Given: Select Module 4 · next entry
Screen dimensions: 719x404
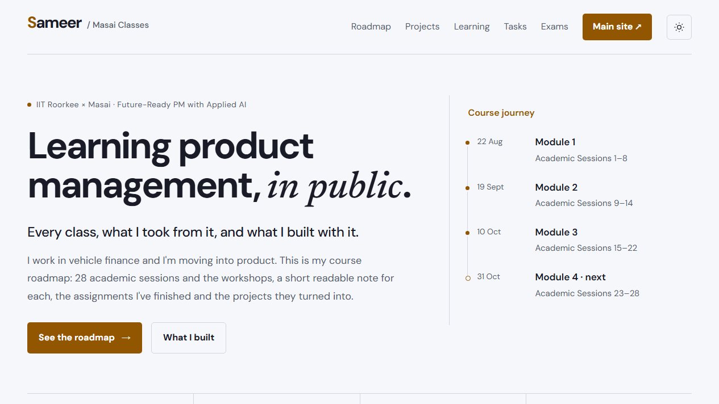Looking at the screenshot, I should [570, 277].
